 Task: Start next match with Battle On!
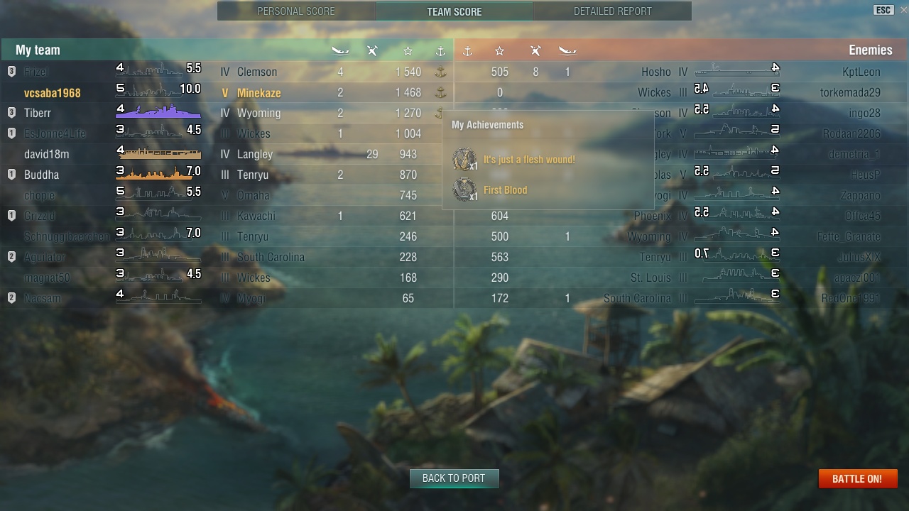857,479
